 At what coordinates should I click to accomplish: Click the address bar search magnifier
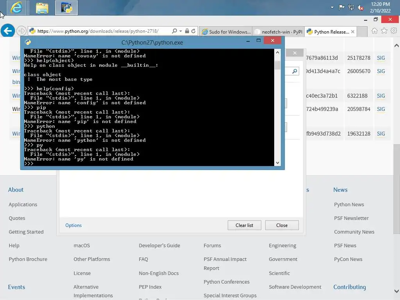point(175,31)
